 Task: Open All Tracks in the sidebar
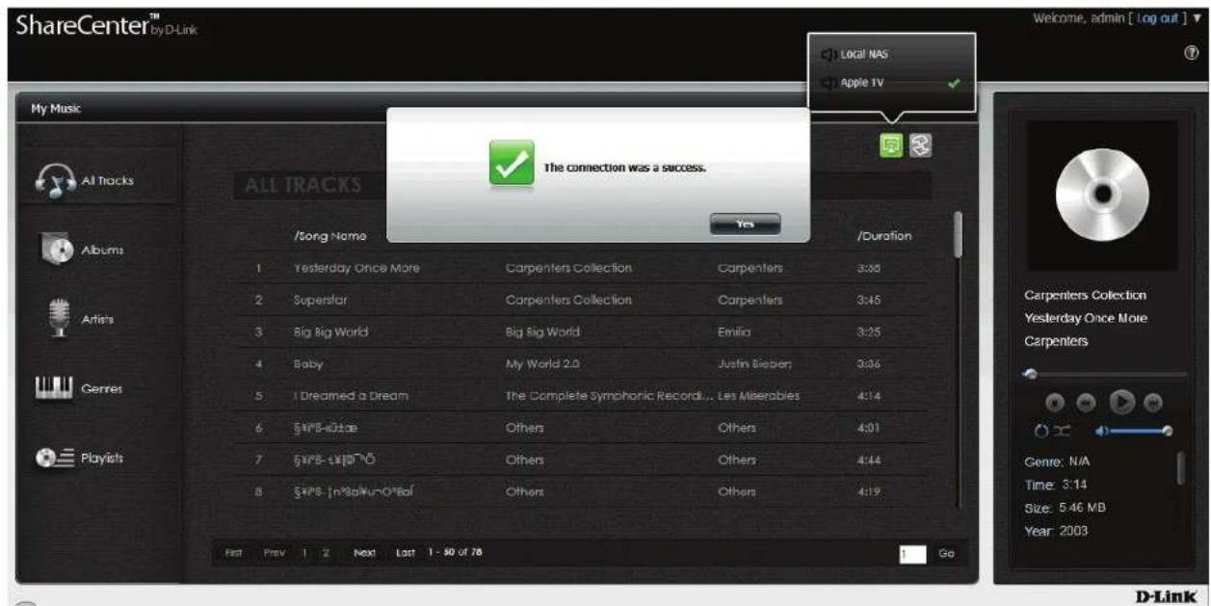click(x=96, y=179)
